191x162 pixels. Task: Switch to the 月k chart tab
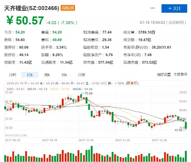pyautogui.click(x=64, y=75)
